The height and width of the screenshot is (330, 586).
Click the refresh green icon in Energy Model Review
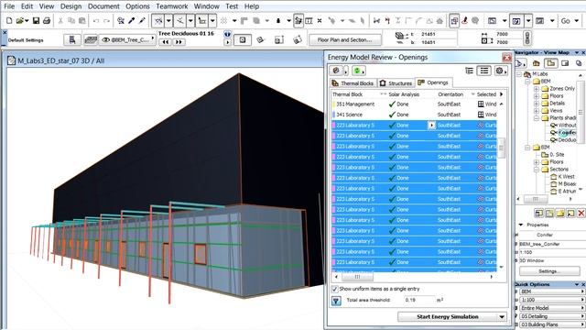[357, 71]
